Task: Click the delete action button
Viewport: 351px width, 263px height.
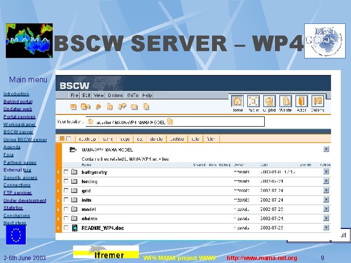Action: (156, 139)
